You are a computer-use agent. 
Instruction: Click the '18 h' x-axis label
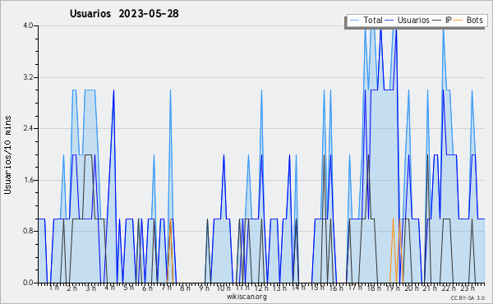374,288
